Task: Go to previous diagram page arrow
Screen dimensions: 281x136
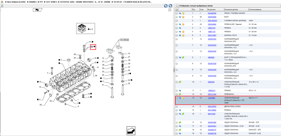Action: pyautogui.click(x=166, y=6)
